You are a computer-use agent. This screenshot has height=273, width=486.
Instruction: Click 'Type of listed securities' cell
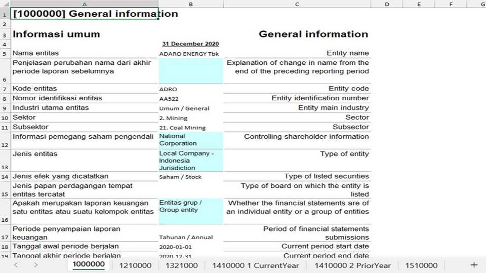click(x=297, y=176)
